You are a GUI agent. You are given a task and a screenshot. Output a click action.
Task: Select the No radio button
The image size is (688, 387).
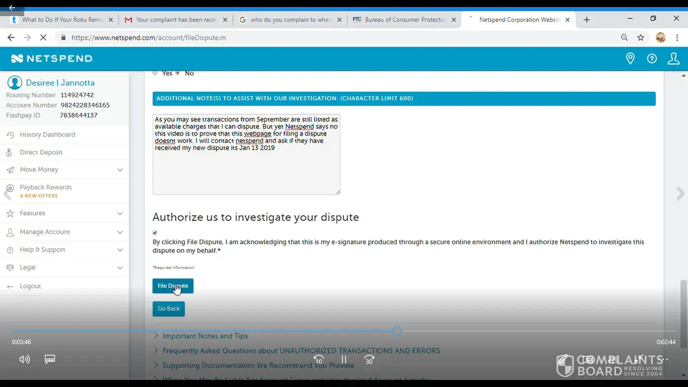pyautogui.click(x=178, y=73)
